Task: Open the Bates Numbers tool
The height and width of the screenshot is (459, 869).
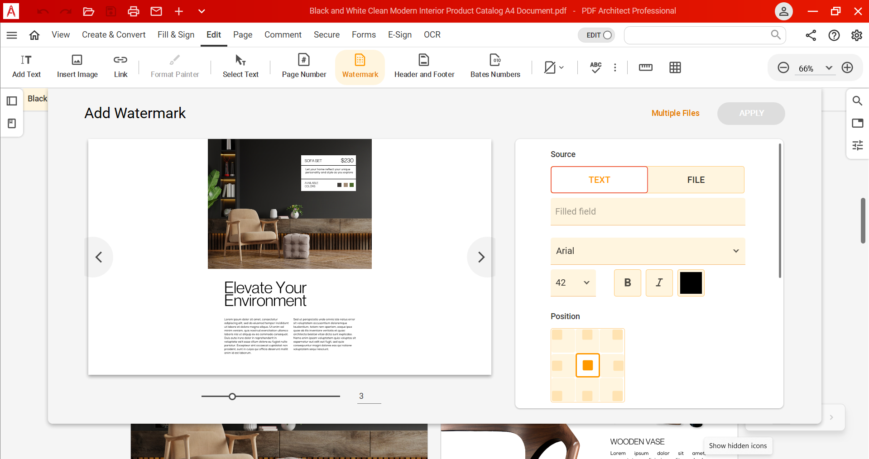Action: pos(495,66)
